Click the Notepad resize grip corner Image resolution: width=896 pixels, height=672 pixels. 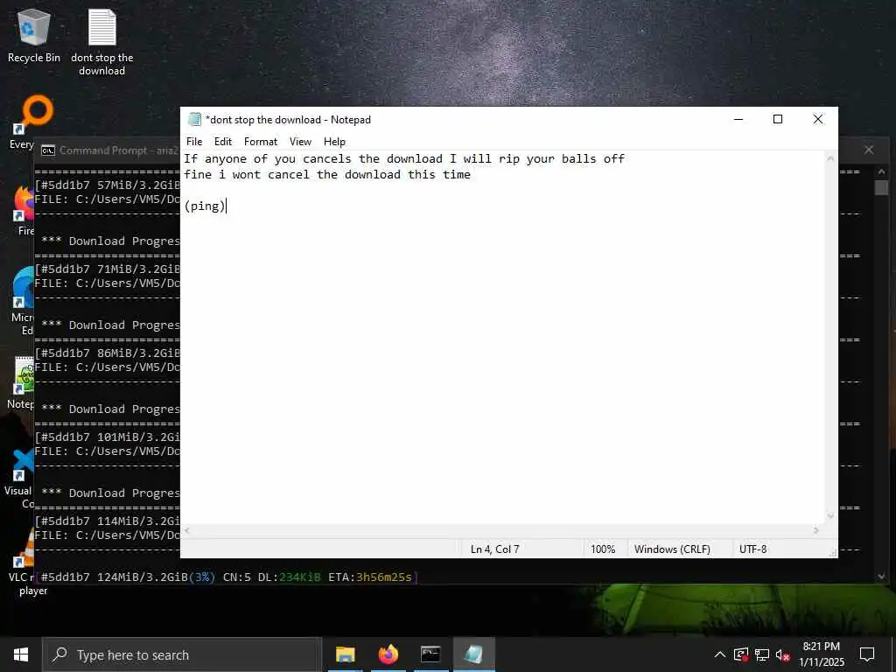point(833,553)
